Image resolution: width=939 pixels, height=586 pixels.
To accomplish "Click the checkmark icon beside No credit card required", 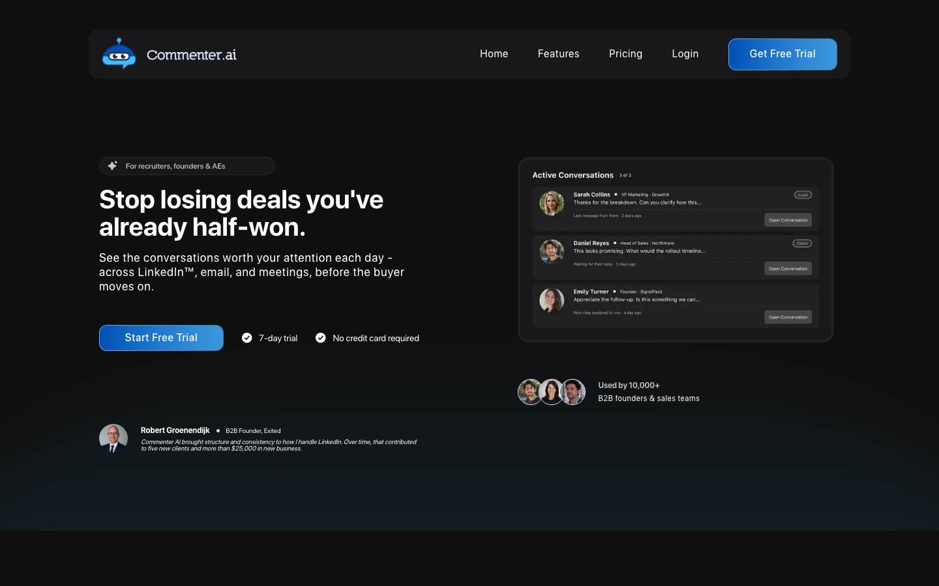I will click(x=321, y=338).
